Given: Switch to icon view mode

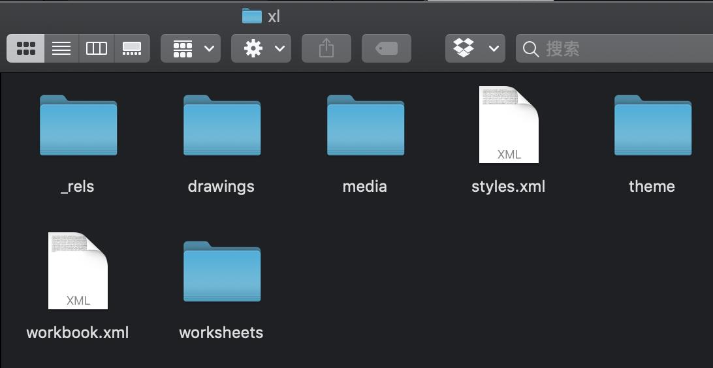Looking at the screenshot, I should 26,49.
